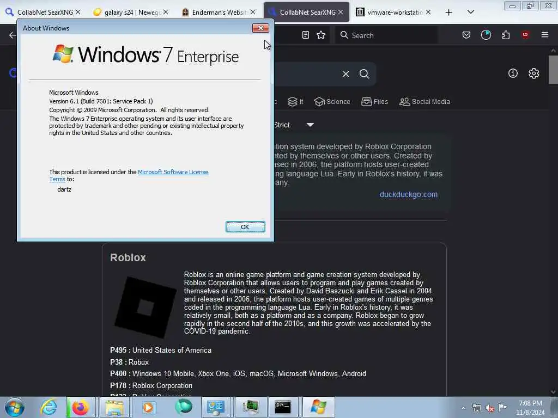Submit search with magnifier icon
The height and width of the screenshot is (418, 558).
point(364,74)
